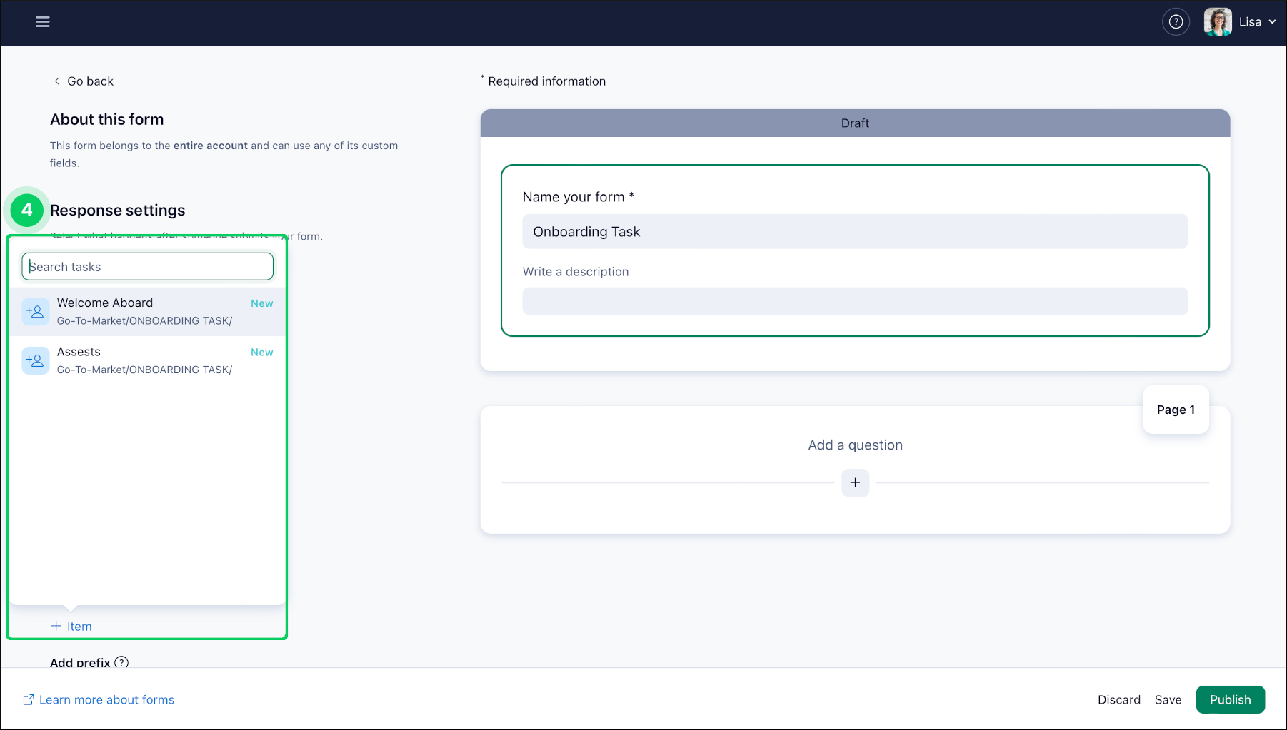Click the form name field containing Onboarding Task
The image size is (1287, 730).
(x=855, y=231)
